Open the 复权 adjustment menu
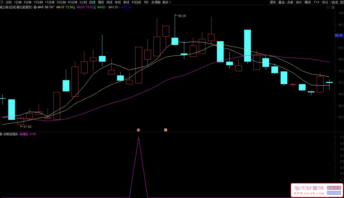The height and width of the screenshot is (198, 344). 273,2
